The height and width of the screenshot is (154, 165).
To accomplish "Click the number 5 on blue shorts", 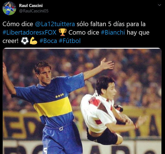I will [x=45, y=151].
